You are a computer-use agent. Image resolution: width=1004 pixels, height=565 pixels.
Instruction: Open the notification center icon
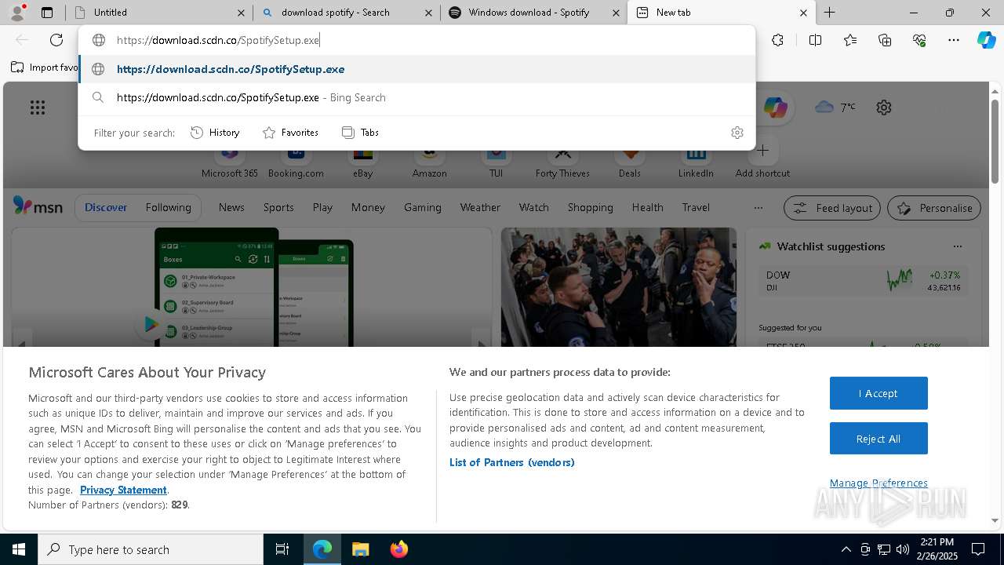tap(978, 549)
